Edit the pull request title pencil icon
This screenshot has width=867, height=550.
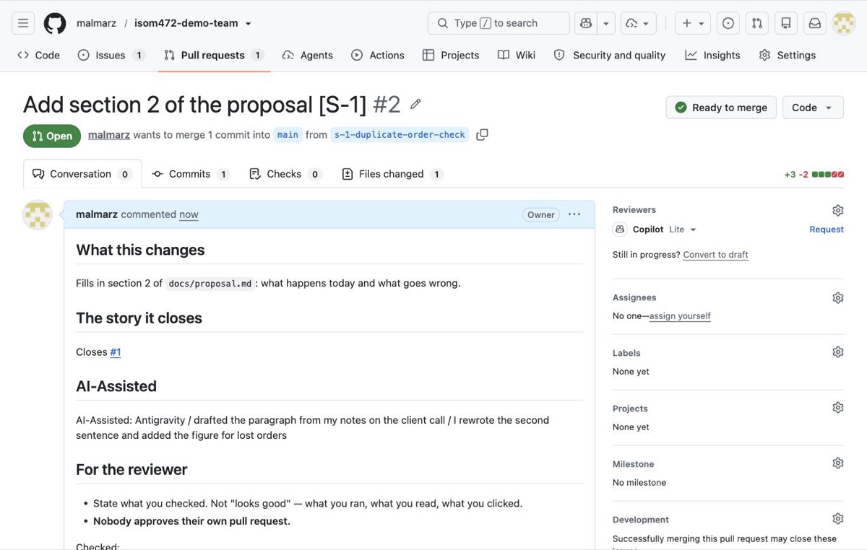click(x=415, y=105)
